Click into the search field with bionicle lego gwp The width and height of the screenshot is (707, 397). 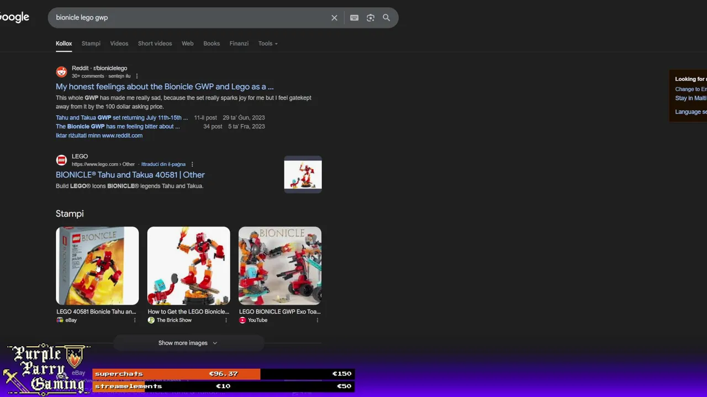188,18
